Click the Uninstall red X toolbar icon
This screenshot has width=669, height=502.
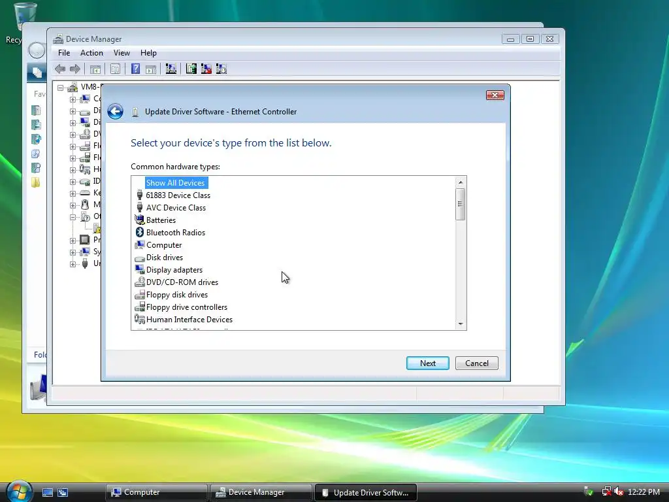[x=206, y=69]
